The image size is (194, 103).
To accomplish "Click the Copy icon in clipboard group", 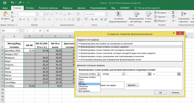I will point(12,17).
